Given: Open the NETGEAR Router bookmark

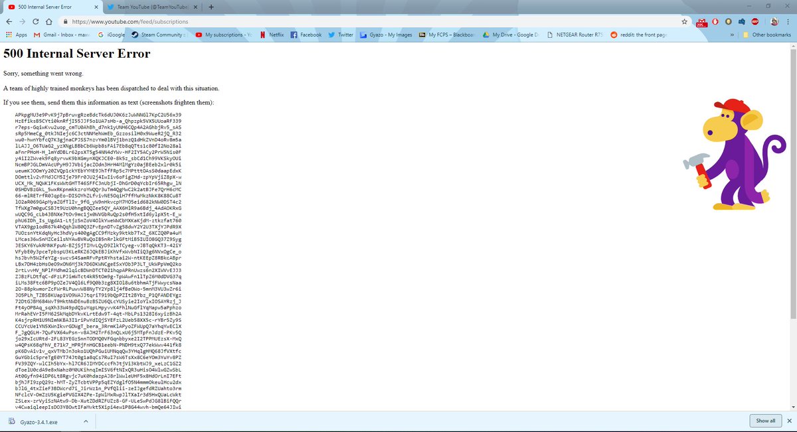Looking at the screenshot, I should click(575, 35).
